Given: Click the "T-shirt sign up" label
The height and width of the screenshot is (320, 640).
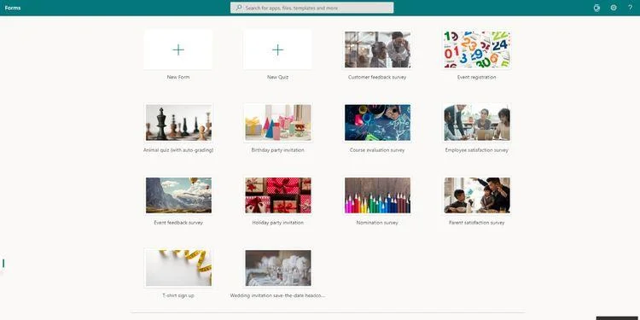Looking at the screenshot, I should (178, 295).
